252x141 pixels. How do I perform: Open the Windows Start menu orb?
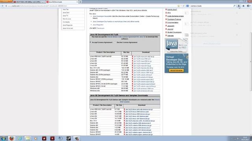(x=4, y=138)
